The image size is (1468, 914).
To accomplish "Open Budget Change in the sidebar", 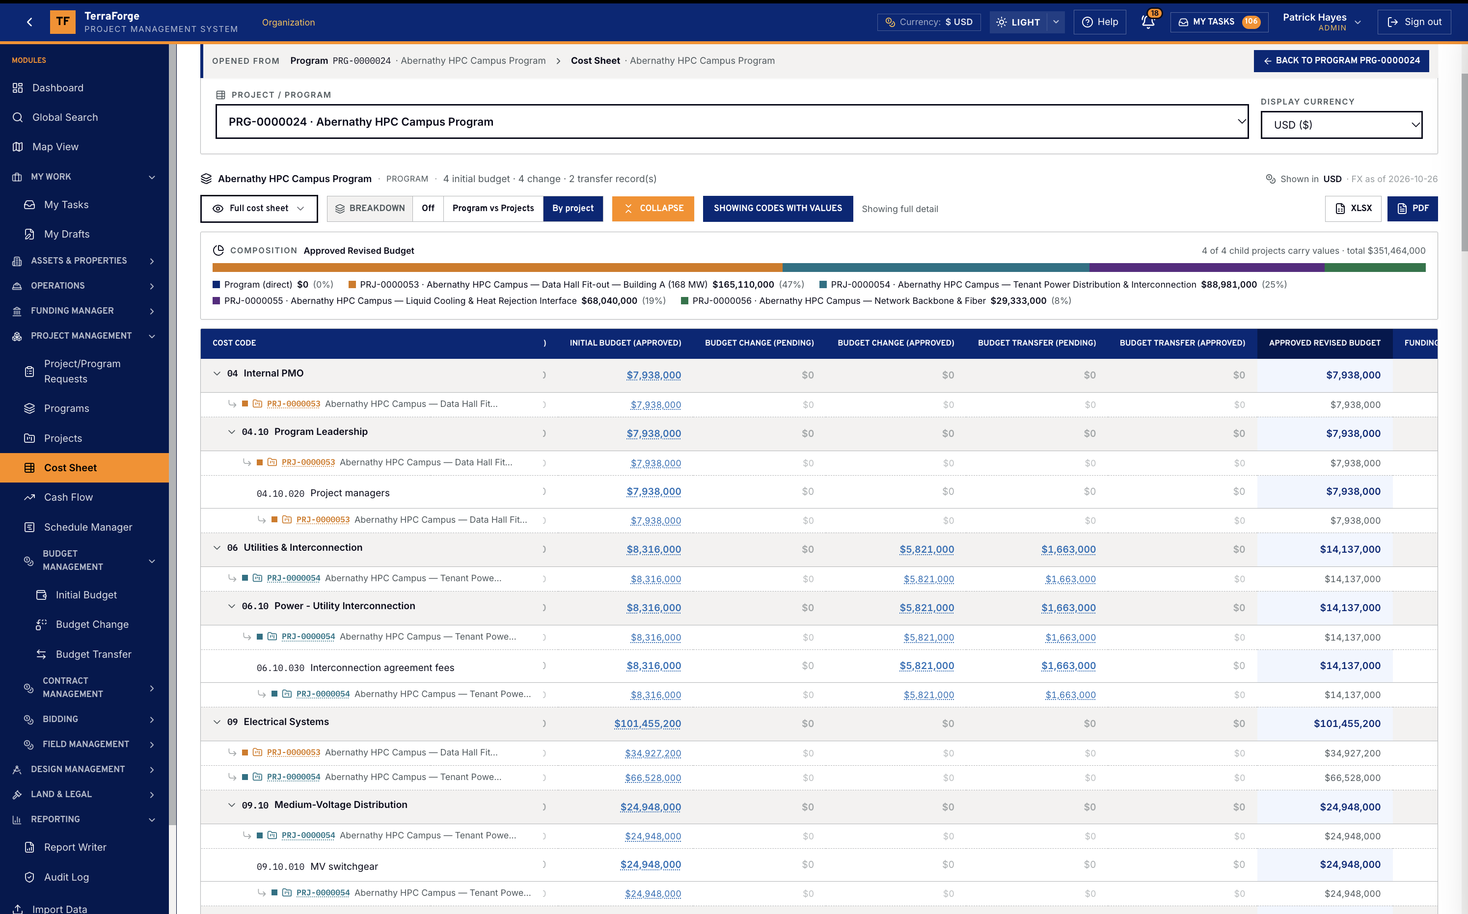I will 84,624.
